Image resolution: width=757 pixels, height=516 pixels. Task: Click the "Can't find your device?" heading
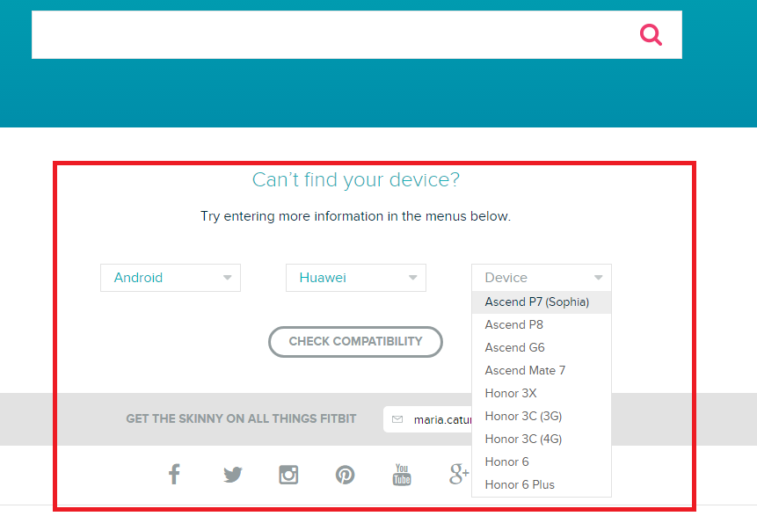pos(356,179)
